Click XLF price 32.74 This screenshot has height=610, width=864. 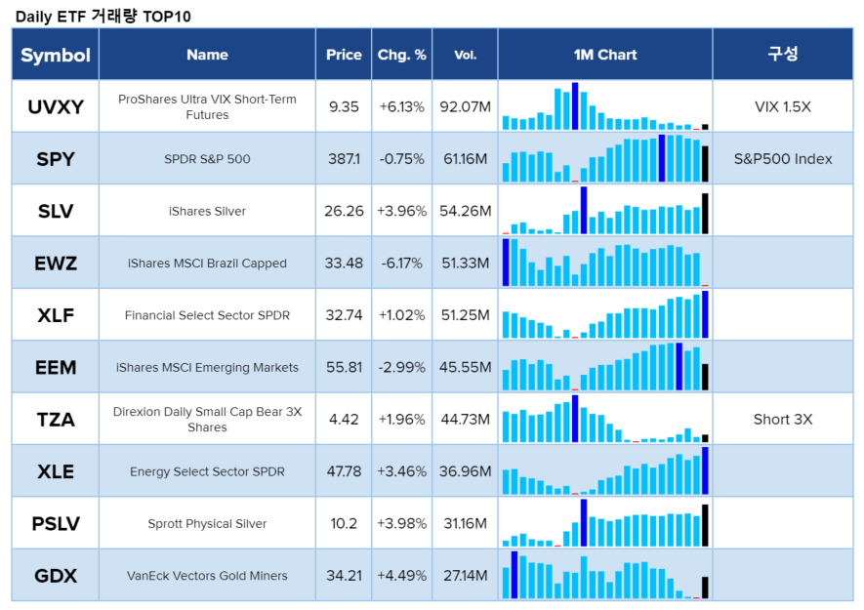tap(344, 315)
